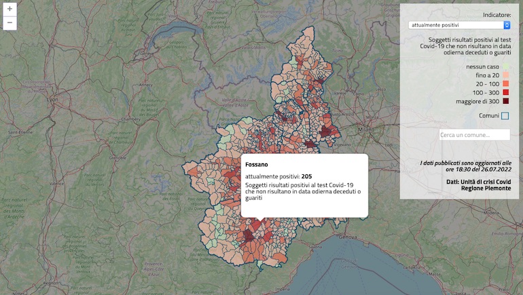
Task: Select the 'attualmente positivi' combo box
Action: pos(458,25)
